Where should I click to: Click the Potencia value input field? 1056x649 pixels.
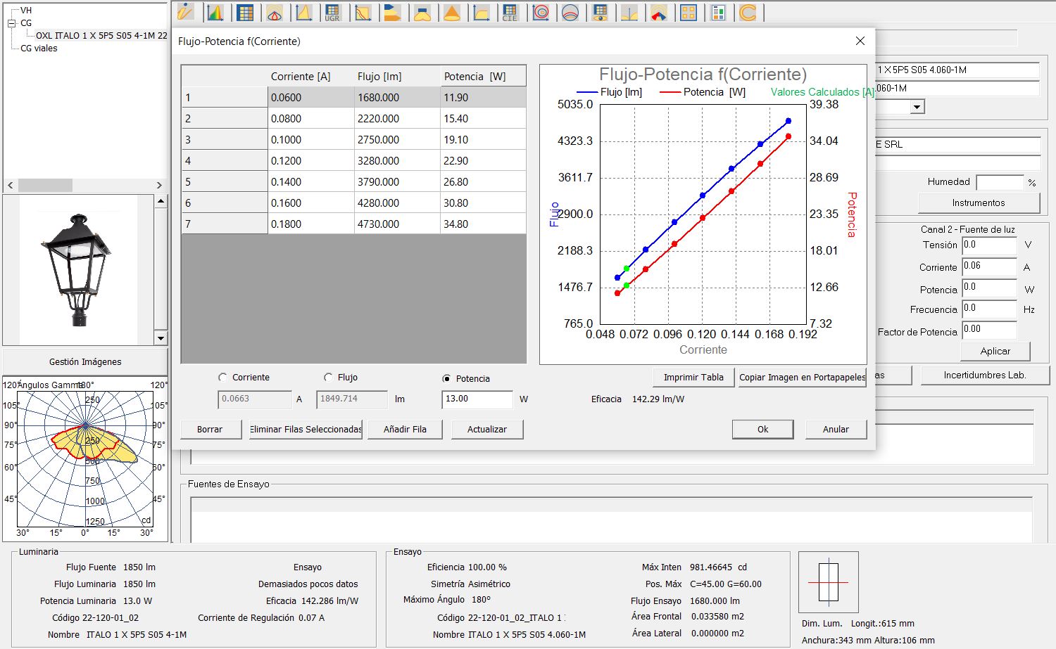point(477,399)
